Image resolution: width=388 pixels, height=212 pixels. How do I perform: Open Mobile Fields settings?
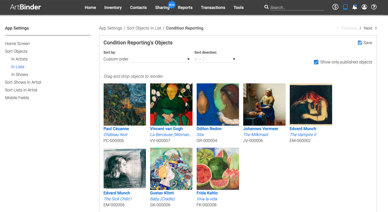tap(17, 98)
